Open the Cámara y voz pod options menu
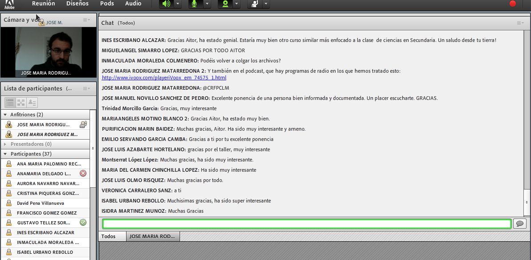The image size is (531, 260). [87, 20]
